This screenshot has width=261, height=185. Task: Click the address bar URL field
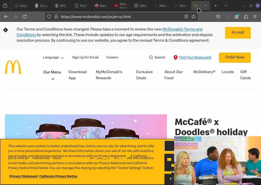click(121, 17)
